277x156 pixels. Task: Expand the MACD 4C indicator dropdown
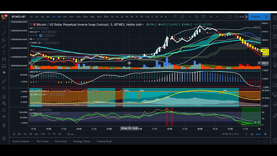(40, 72)
